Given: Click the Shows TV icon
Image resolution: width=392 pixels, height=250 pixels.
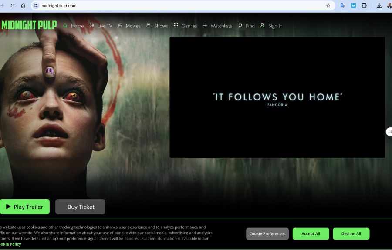Looking at the screenshot, I should tap(149, 26).
